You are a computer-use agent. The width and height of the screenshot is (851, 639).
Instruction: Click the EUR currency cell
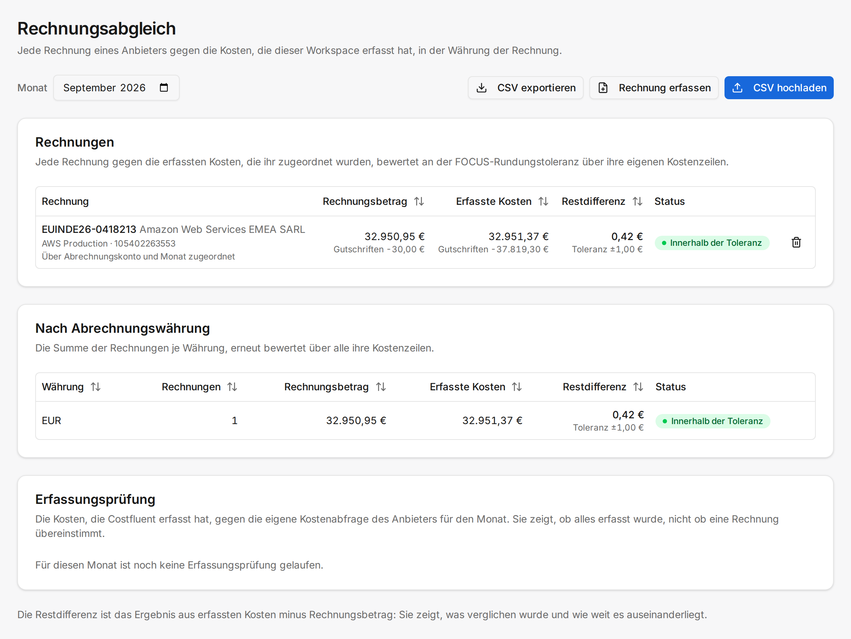coord(51,420)
